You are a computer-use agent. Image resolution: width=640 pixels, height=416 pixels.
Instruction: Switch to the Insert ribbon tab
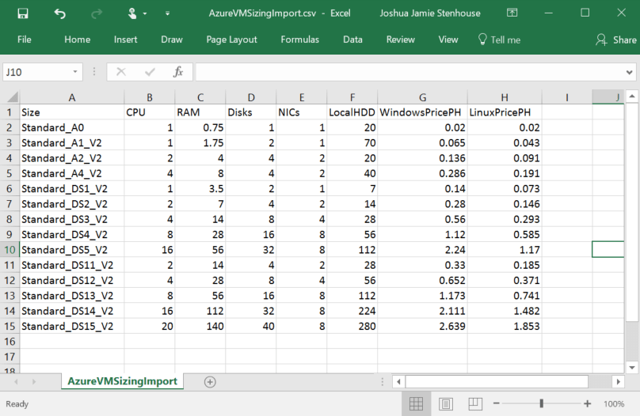click(x=125, y=40)
